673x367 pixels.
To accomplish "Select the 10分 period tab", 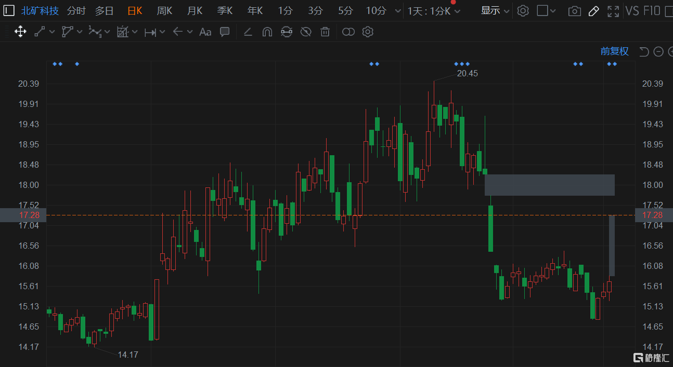I will point(376,11).
